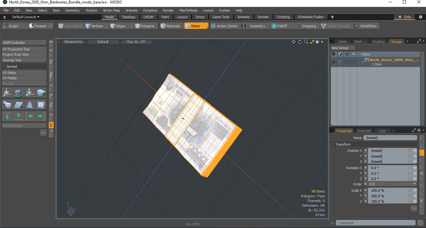Toggle second checkbox in North_Korea group row
This screenshot has width=426, height=228.
[x=354, y=62]
